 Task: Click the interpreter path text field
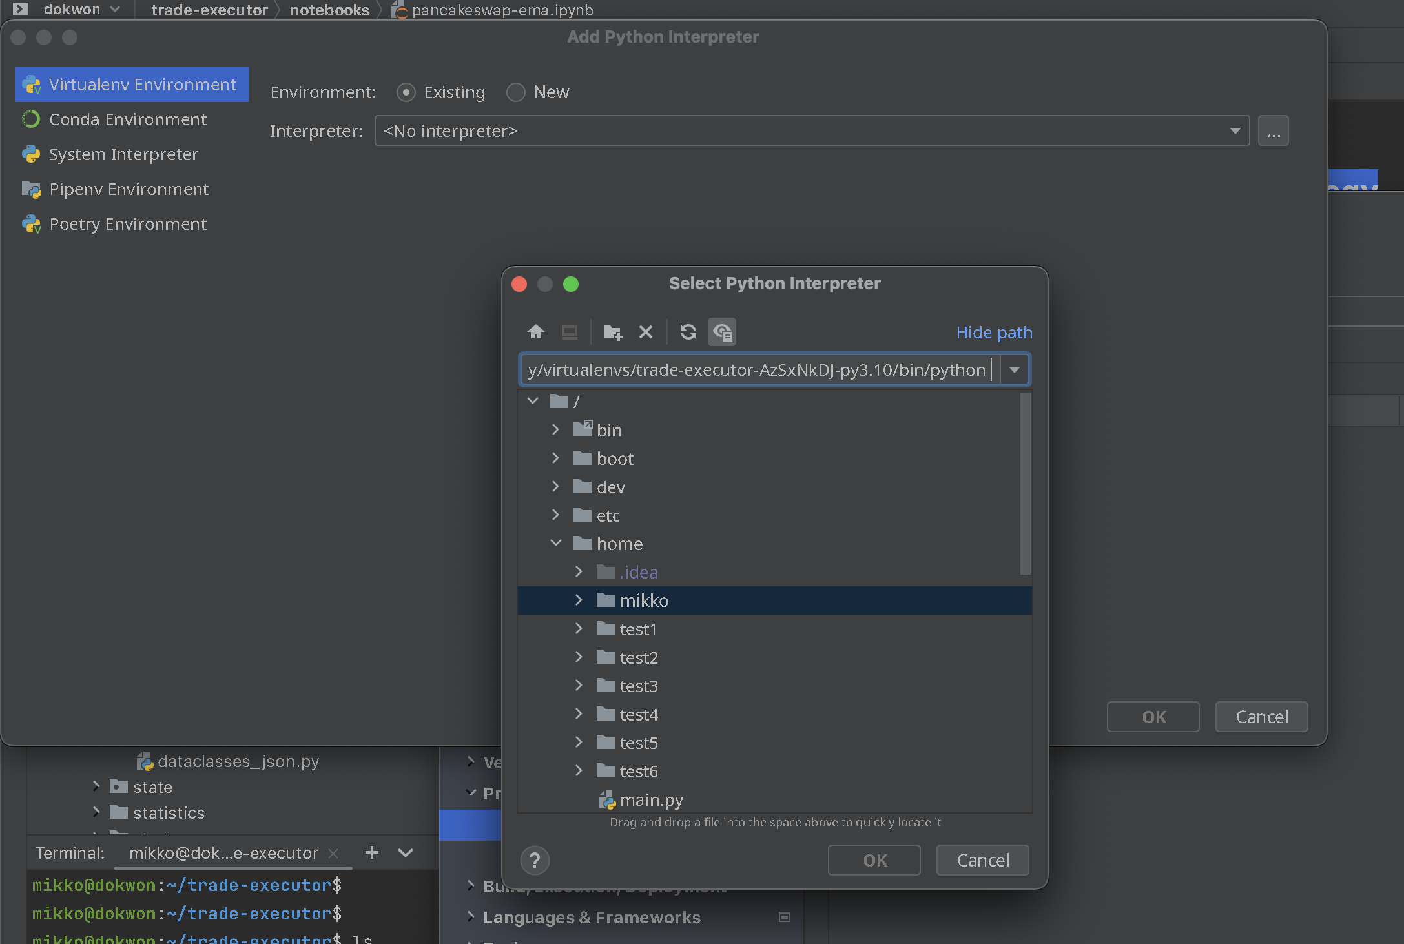[756, 370]
